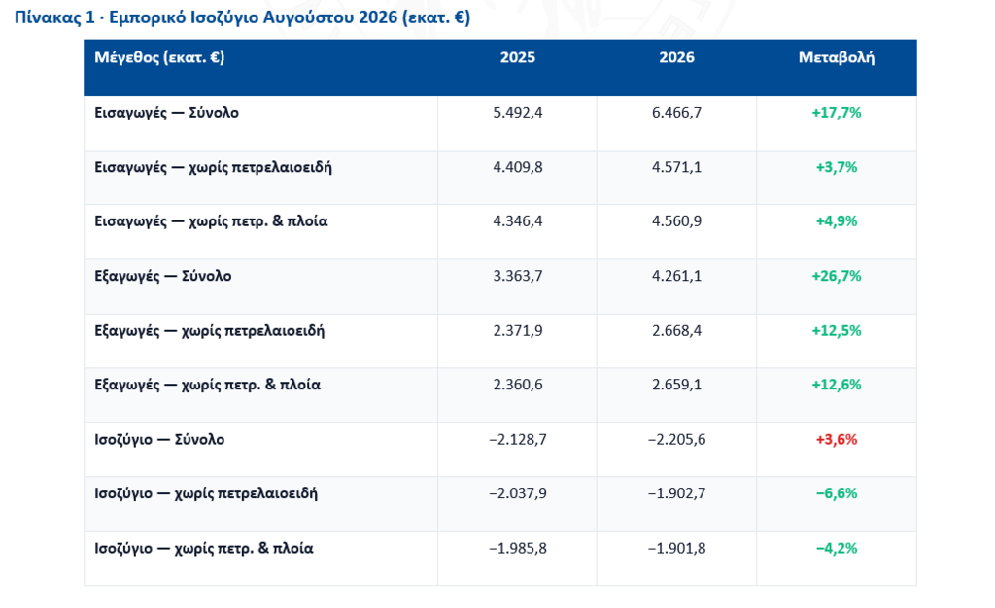The width and height of the screenshot is (995, 608).
Task: Select the 2026 column header
Action: (676, 57)
